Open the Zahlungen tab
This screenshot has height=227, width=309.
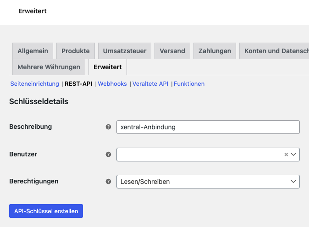[x=215, y=51]
